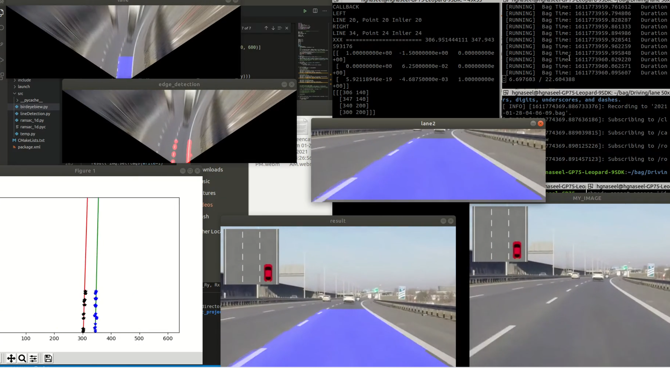Save the figure with floppy disk icon
The image size is (670, 368).
point(48,358)
